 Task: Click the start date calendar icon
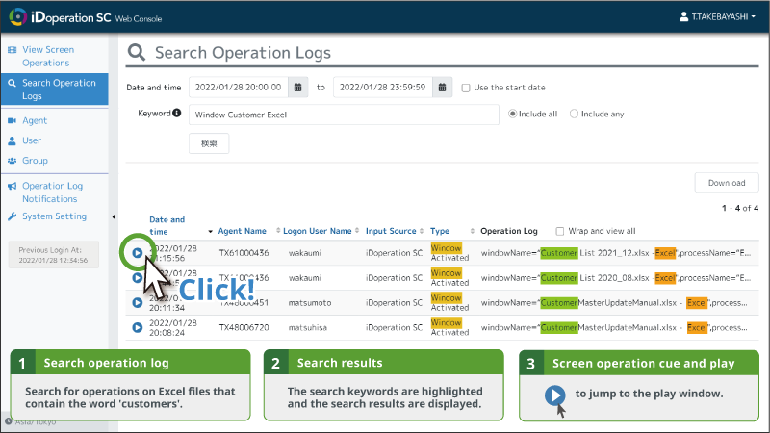[298, 87]
